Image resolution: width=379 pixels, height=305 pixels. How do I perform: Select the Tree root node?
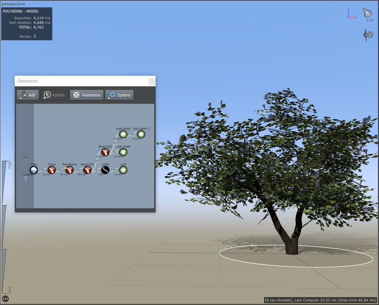tap(34, 170)
